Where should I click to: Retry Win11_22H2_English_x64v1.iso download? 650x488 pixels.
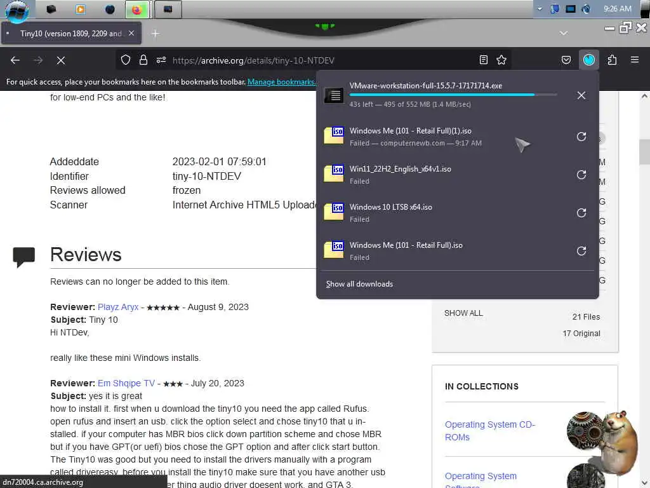click(581, 175)
